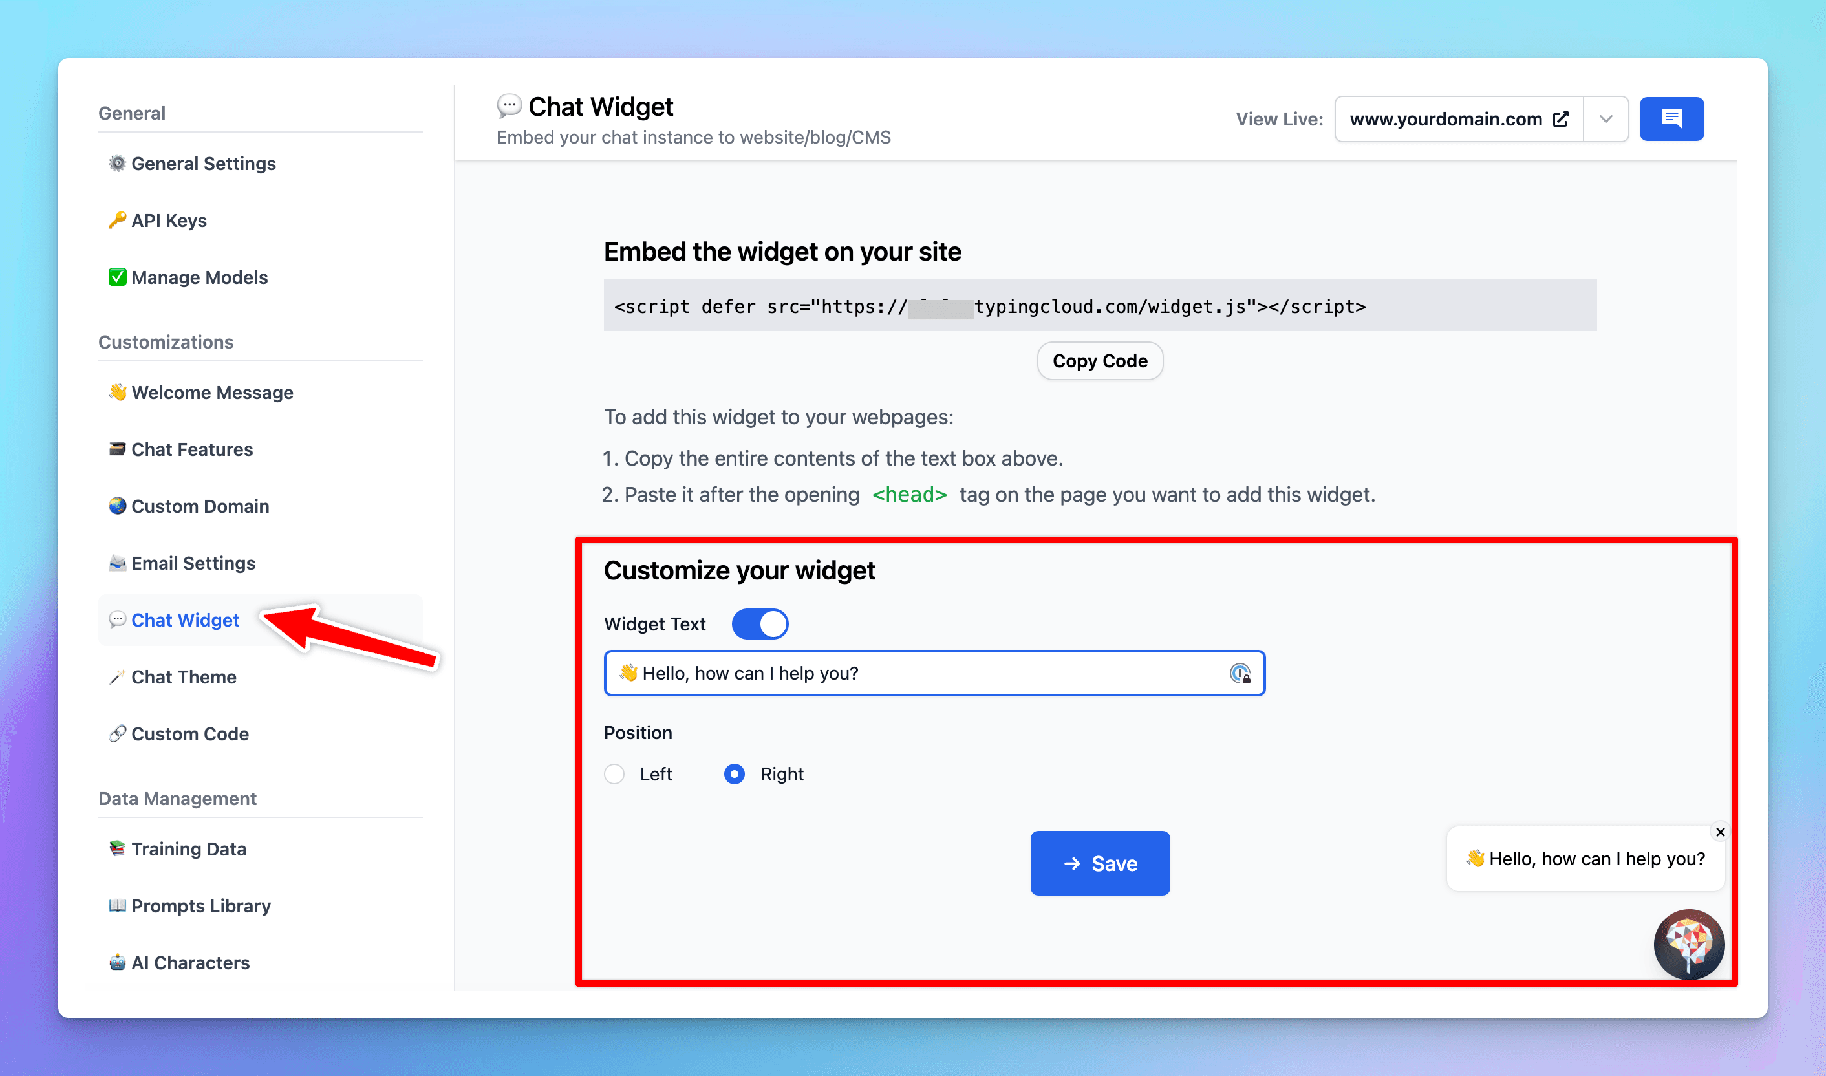Screen dimensions: 1826x1076
Task: Close the hello chat bubble popup
Action: pyautogui.click(x=1720, y=832)
